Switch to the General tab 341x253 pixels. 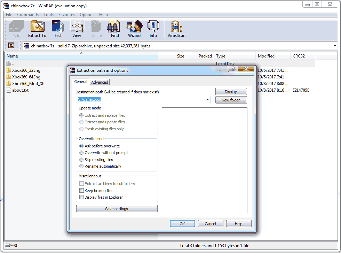point(81,82)
